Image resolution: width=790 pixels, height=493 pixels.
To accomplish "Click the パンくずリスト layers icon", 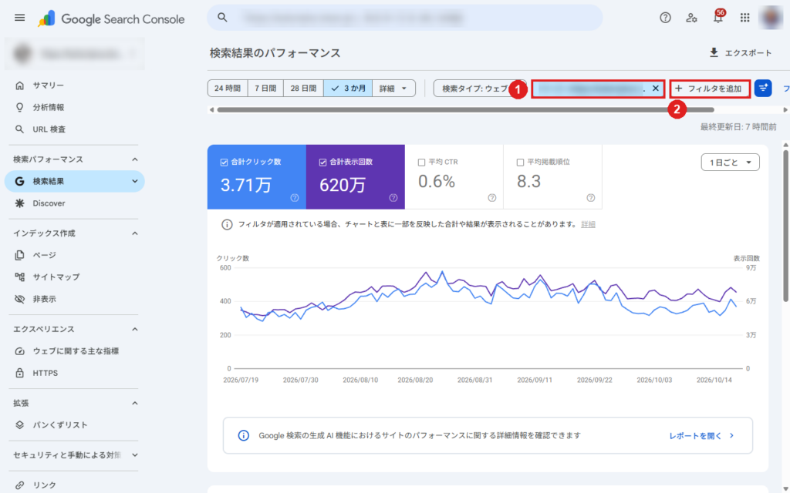I will [19, 425].
